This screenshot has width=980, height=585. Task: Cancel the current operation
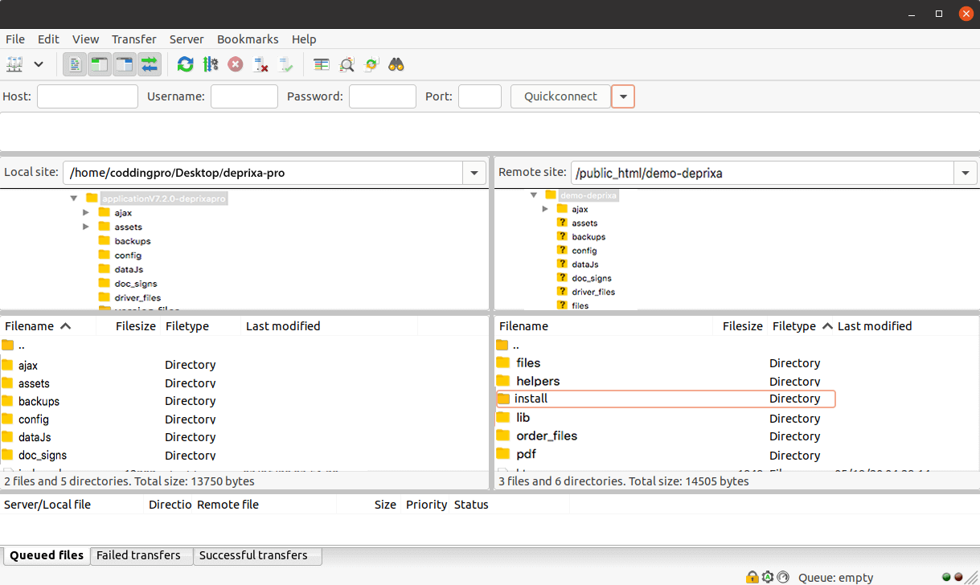236,64
